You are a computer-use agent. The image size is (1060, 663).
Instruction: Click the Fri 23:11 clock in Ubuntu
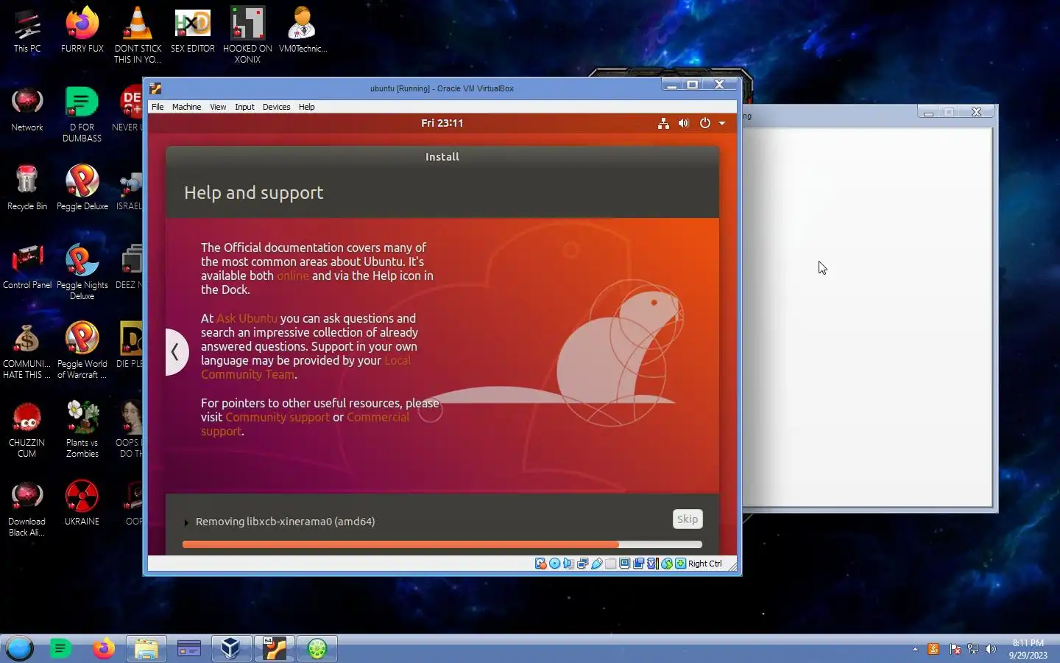tap(442, 123)
